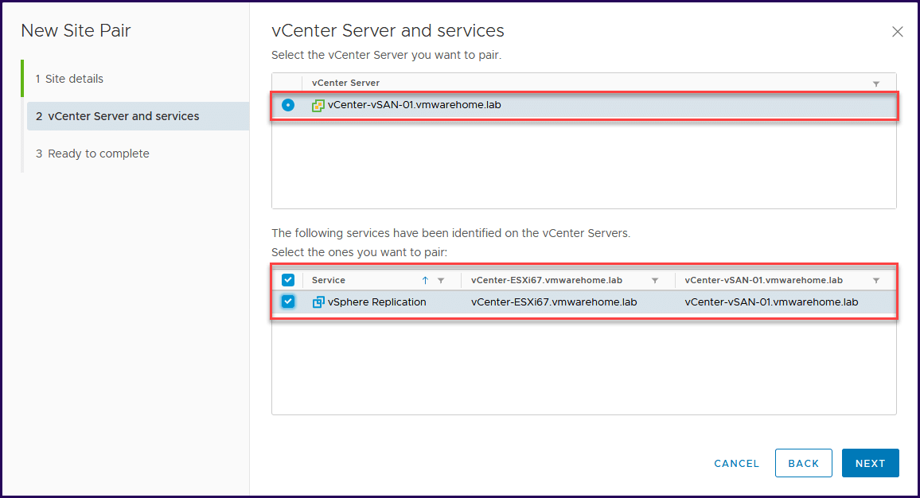This screenshot has height=498, width=920.
Task: Click the vCenter-vSAN-01.vmwarehome.lab column header
Action: click(763, 280)
